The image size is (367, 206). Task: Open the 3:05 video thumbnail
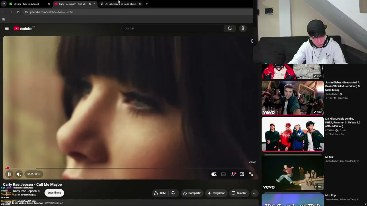pos(292,72)
